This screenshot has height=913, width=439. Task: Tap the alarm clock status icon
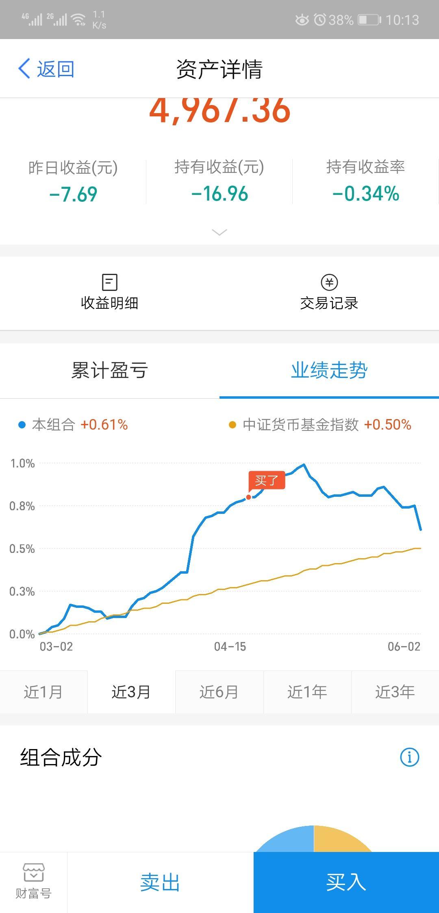[320, 20]
